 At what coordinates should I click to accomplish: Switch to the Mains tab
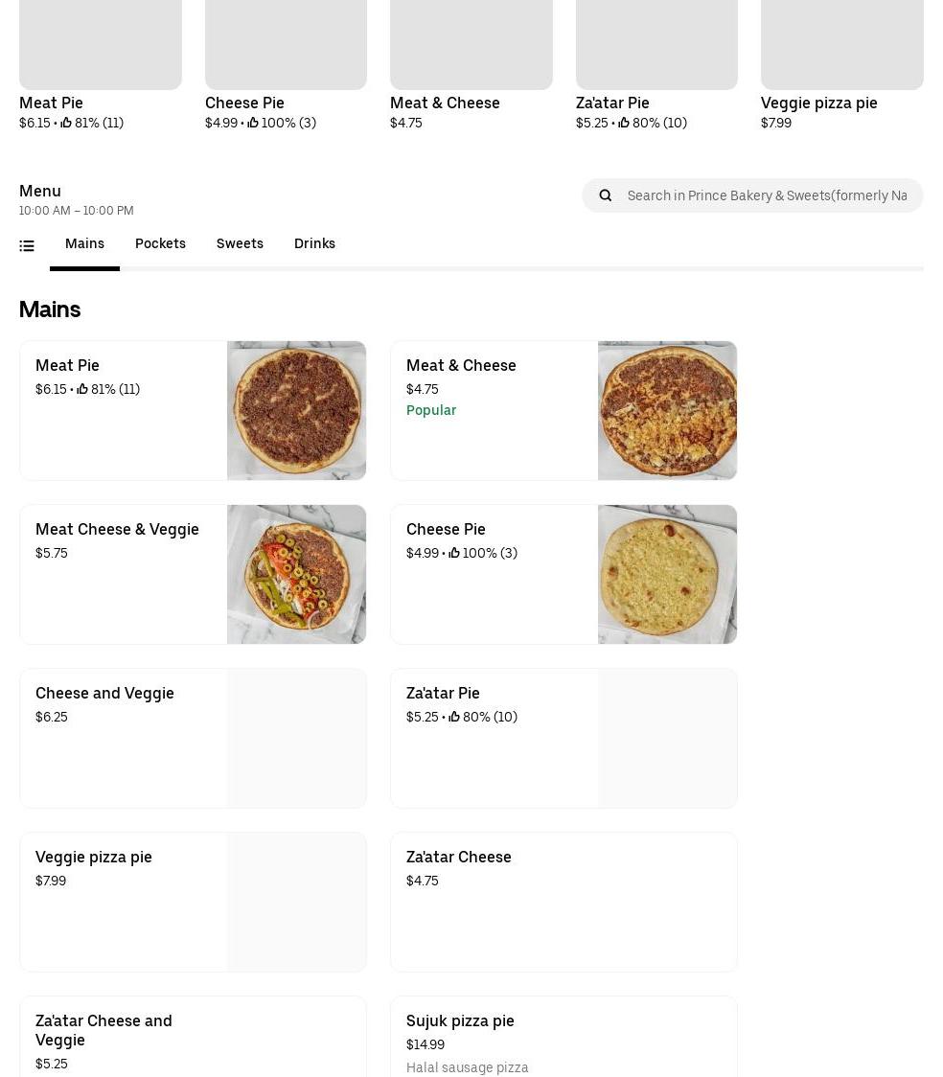84,243
